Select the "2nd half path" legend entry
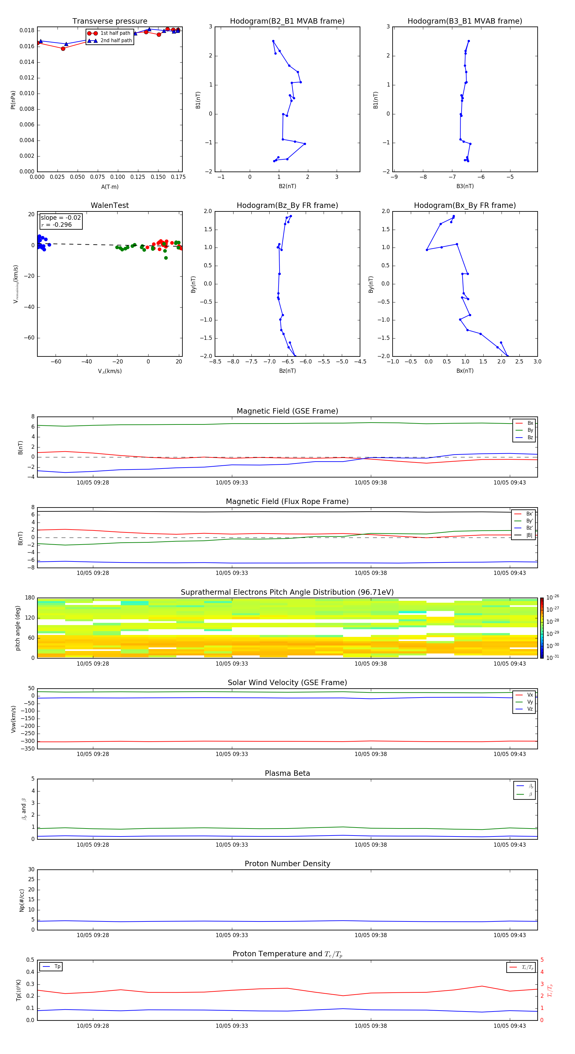Viewport: 575px width, 1054px height. [109, 41]
